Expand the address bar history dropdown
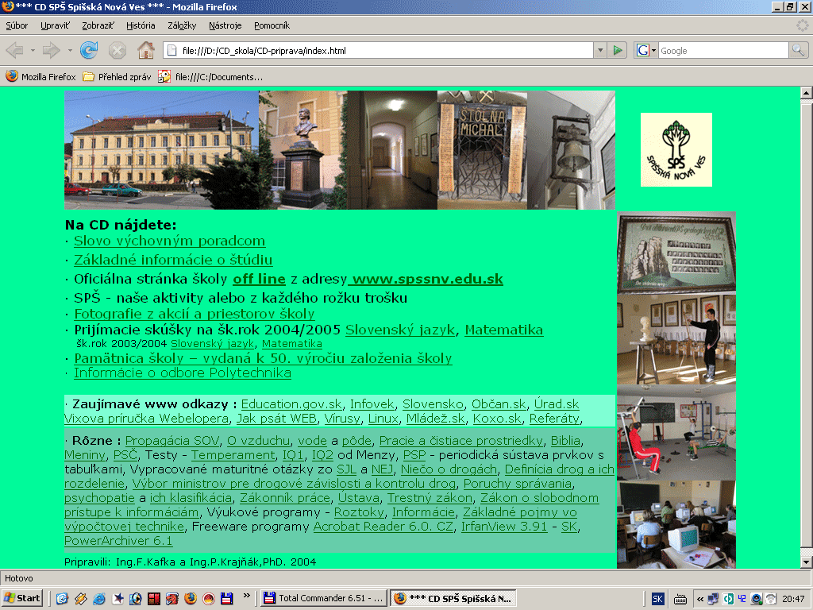This screenshot has width=813, height=610. point(600,51)
